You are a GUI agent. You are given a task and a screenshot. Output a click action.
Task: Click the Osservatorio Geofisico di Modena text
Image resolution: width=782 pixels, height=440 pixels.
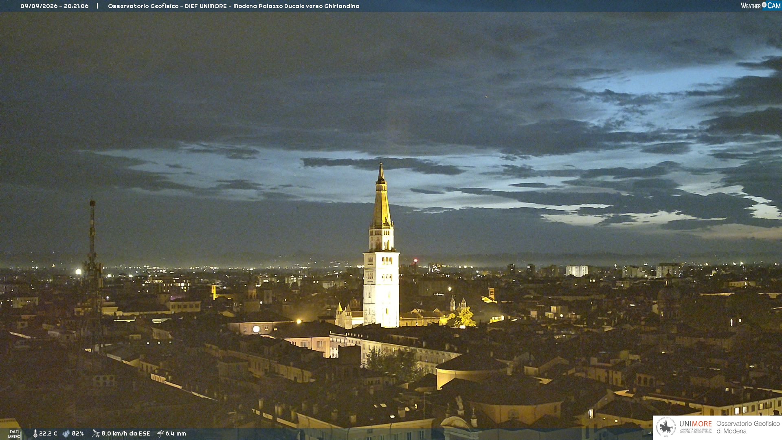pos(748,427)
